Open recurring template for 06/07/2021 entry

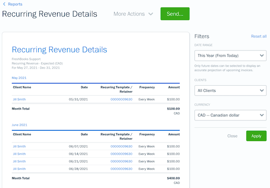(x=121, y=147)
